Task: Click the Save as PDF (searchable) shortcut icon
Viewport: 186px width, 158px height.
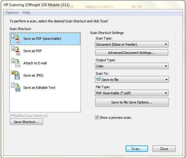Action: point(16,39)
